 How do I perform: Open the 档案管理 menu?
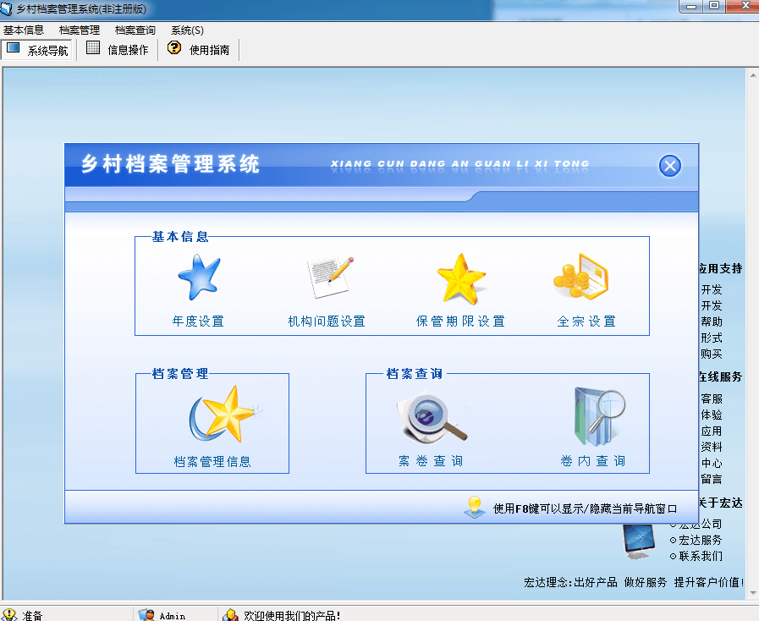point(80,30)
